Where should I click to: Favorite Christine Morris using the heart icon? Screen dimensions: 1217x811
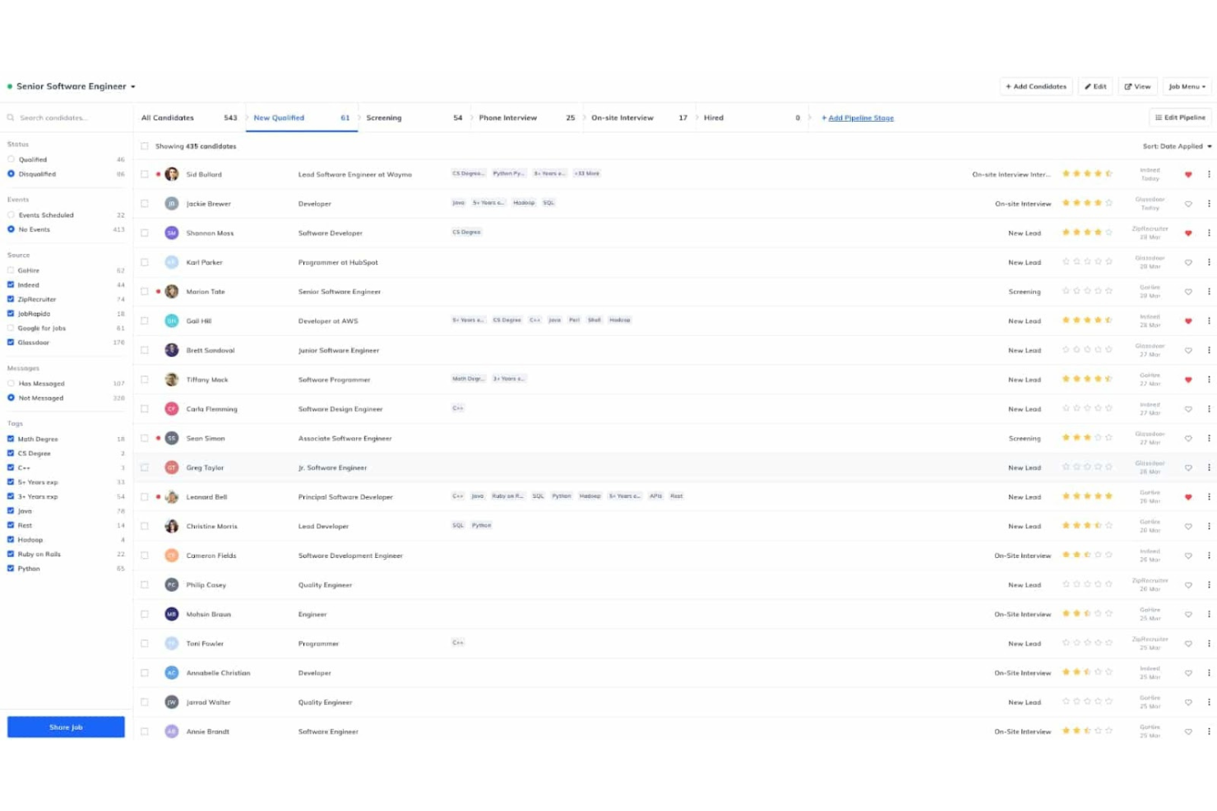1188,527
